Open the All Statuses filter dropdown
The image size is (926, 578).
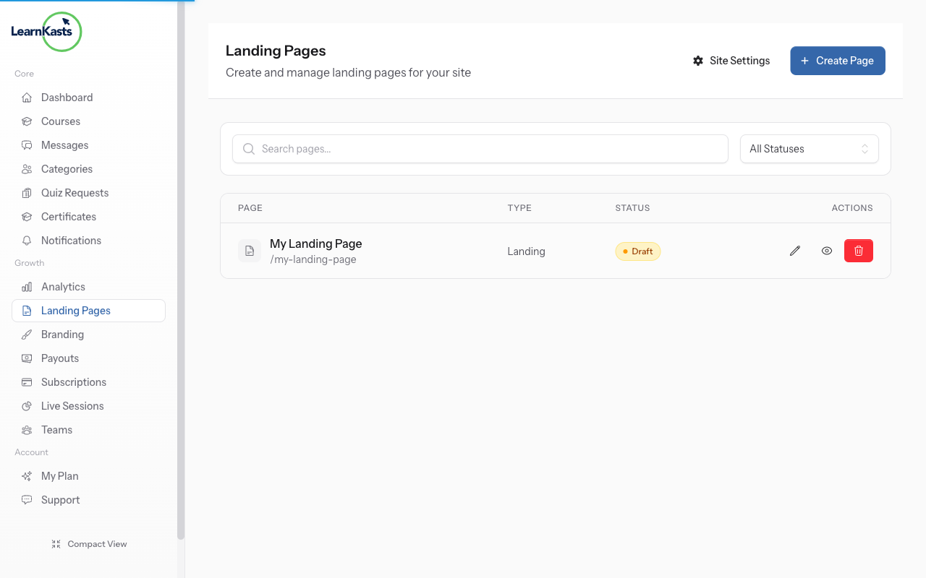pos(809,149)
